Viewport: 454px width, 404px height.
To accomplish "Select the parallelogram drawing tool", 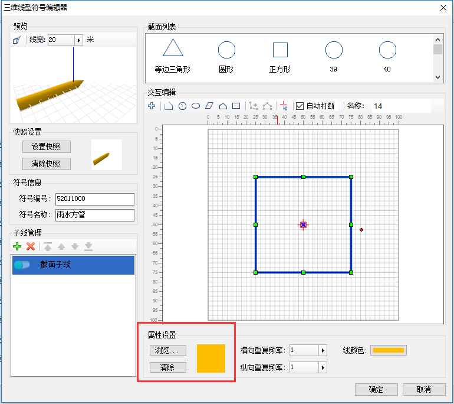I will click(209, 106).
